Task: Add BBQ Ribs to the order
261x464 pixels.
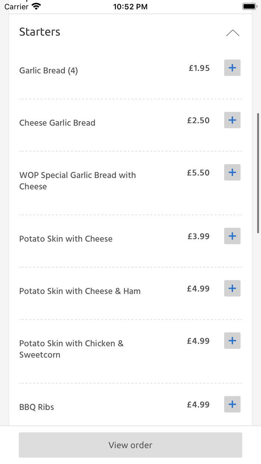Action: click(232, 404)
